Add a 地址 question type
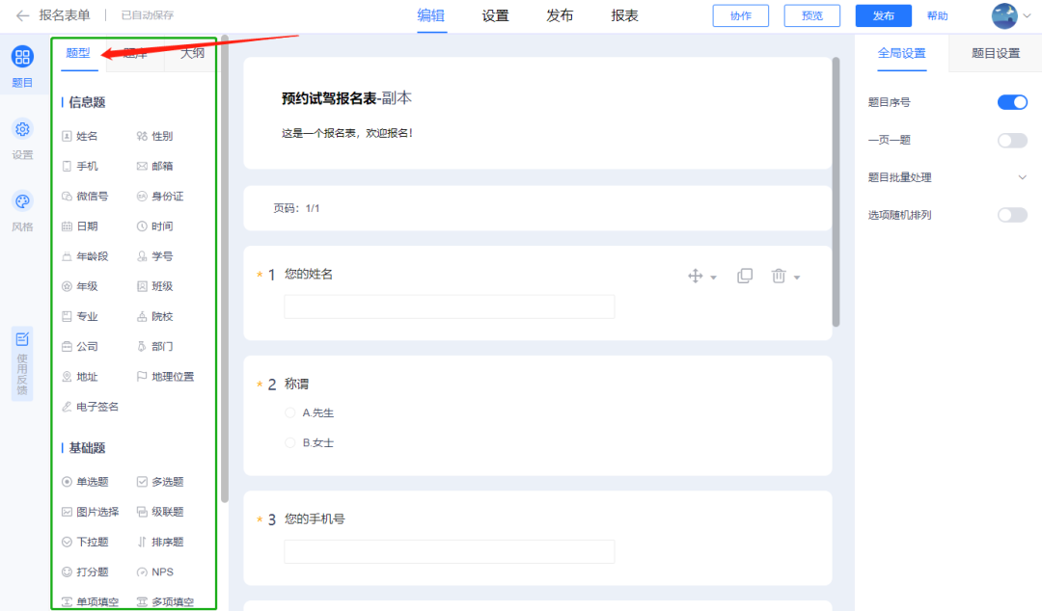Image resolution: width=1042 pixels, height=611 pixels. point(80,377)
